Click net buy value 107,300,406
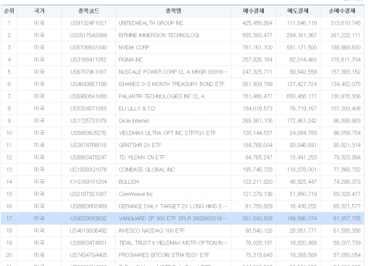Viewport: 368px width, 266px height. pyautogui.click(x=346, y=108)
